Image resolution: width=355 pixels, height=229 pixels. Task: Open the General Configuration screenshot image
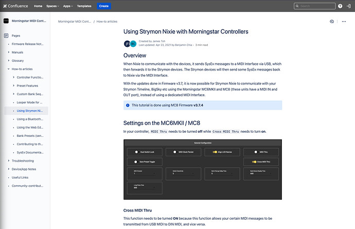coord(203,169)
